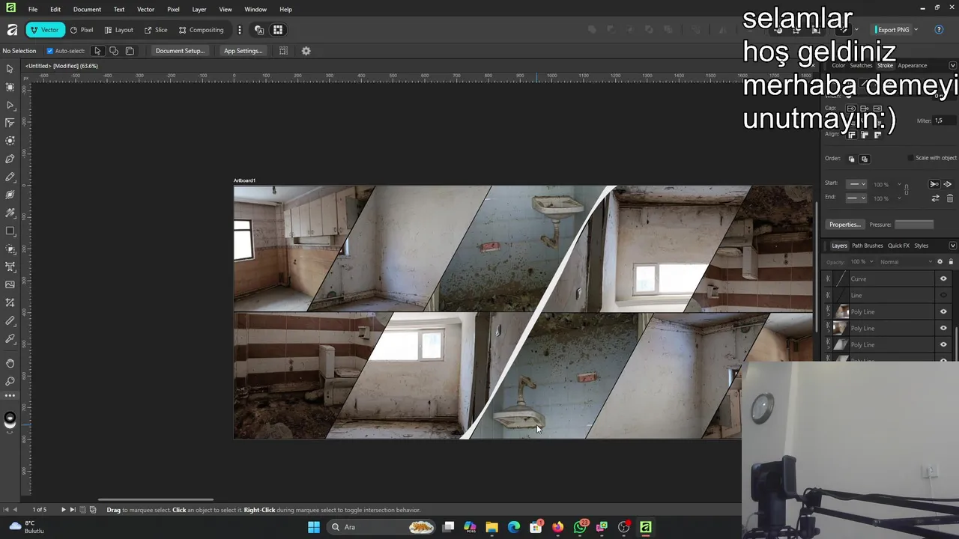Screen dimensions: 959x539
Task: Select the Rectangle shape tool
Action: click(x=10, y=231)
